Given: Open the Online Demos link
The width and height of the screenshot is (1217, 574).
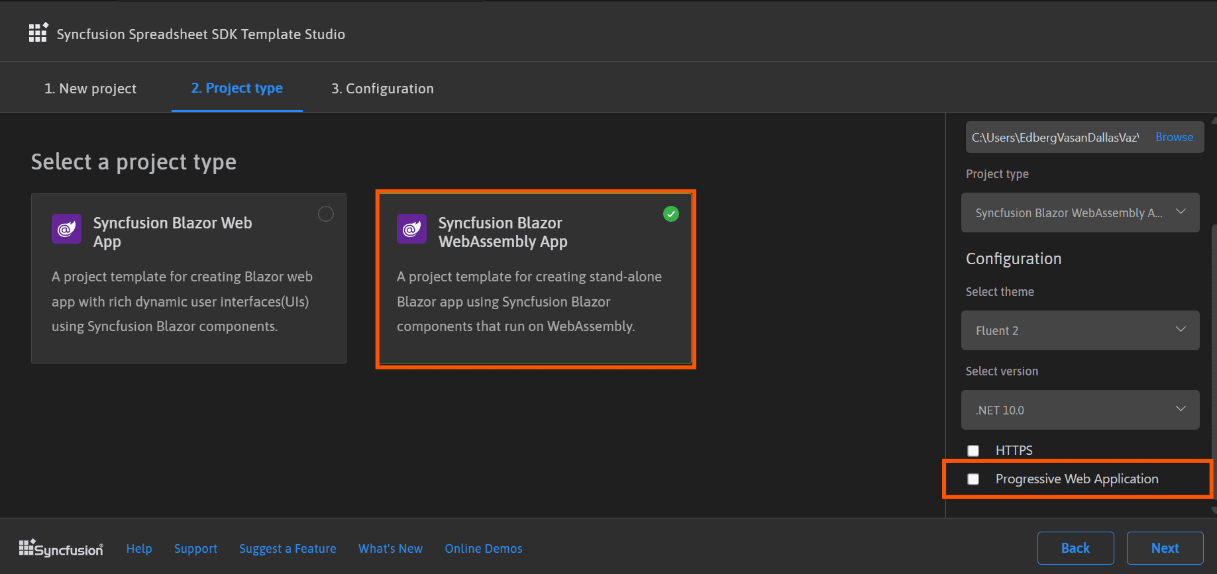Looking at the screenshot, I should pos(484,549).
